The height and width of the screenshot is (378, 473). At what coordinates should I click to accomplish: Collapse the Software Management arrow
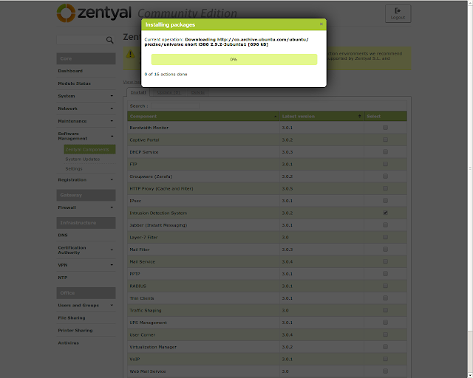112,136
